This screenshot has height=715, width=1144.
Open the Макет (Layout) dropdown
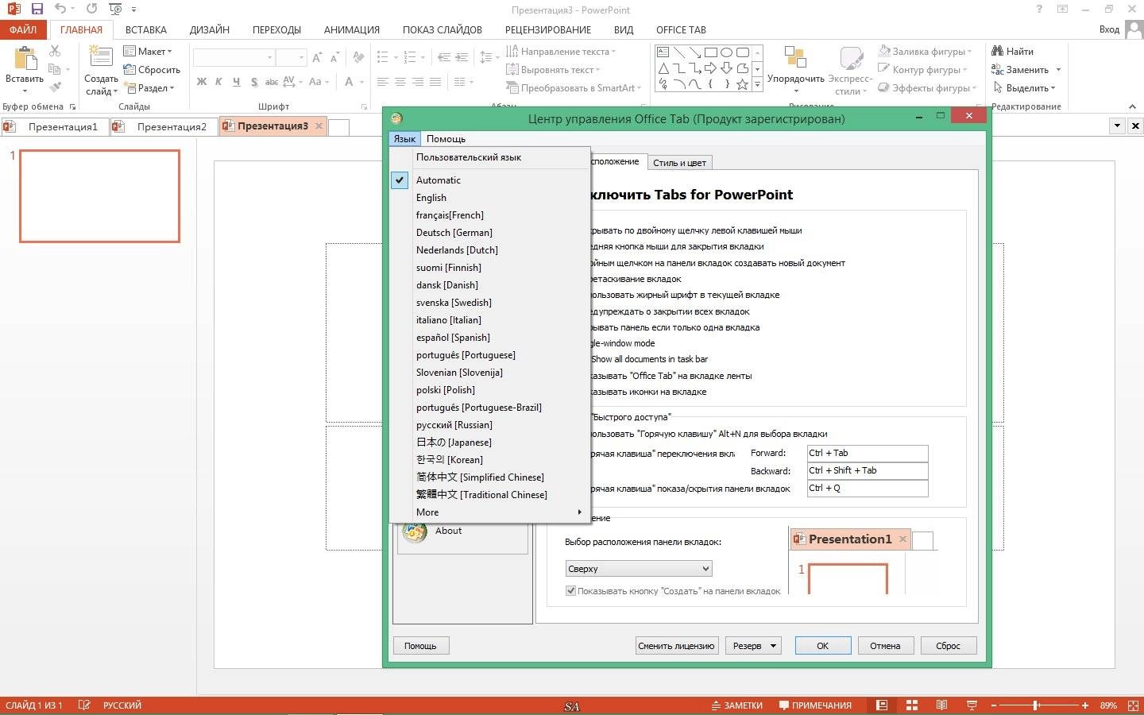(x=148, y=52)
